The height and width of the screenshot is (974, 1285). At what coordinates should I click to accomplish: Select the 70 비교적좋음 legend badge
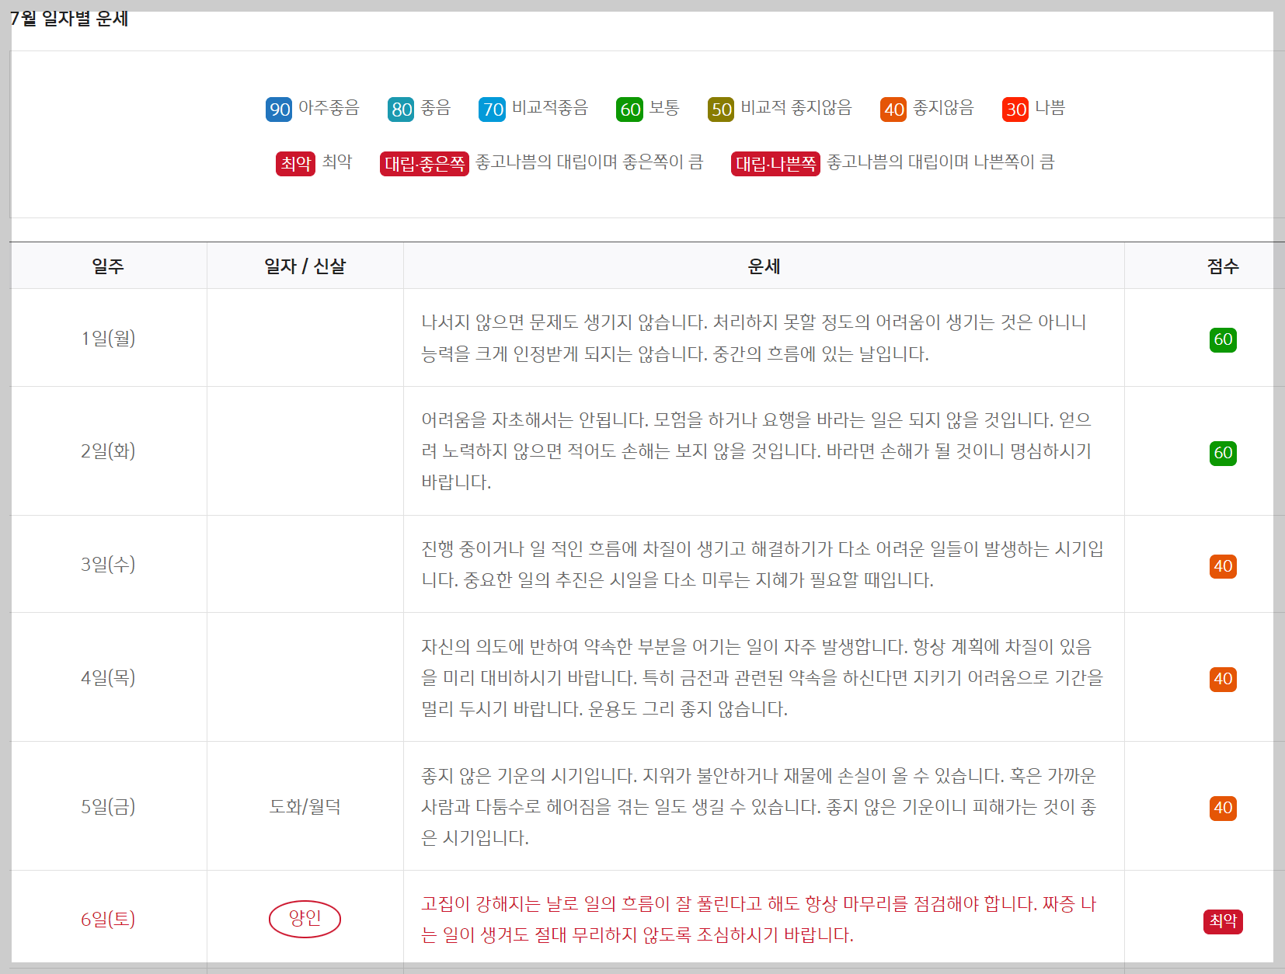pyautogui.click(x=491, y=110)
